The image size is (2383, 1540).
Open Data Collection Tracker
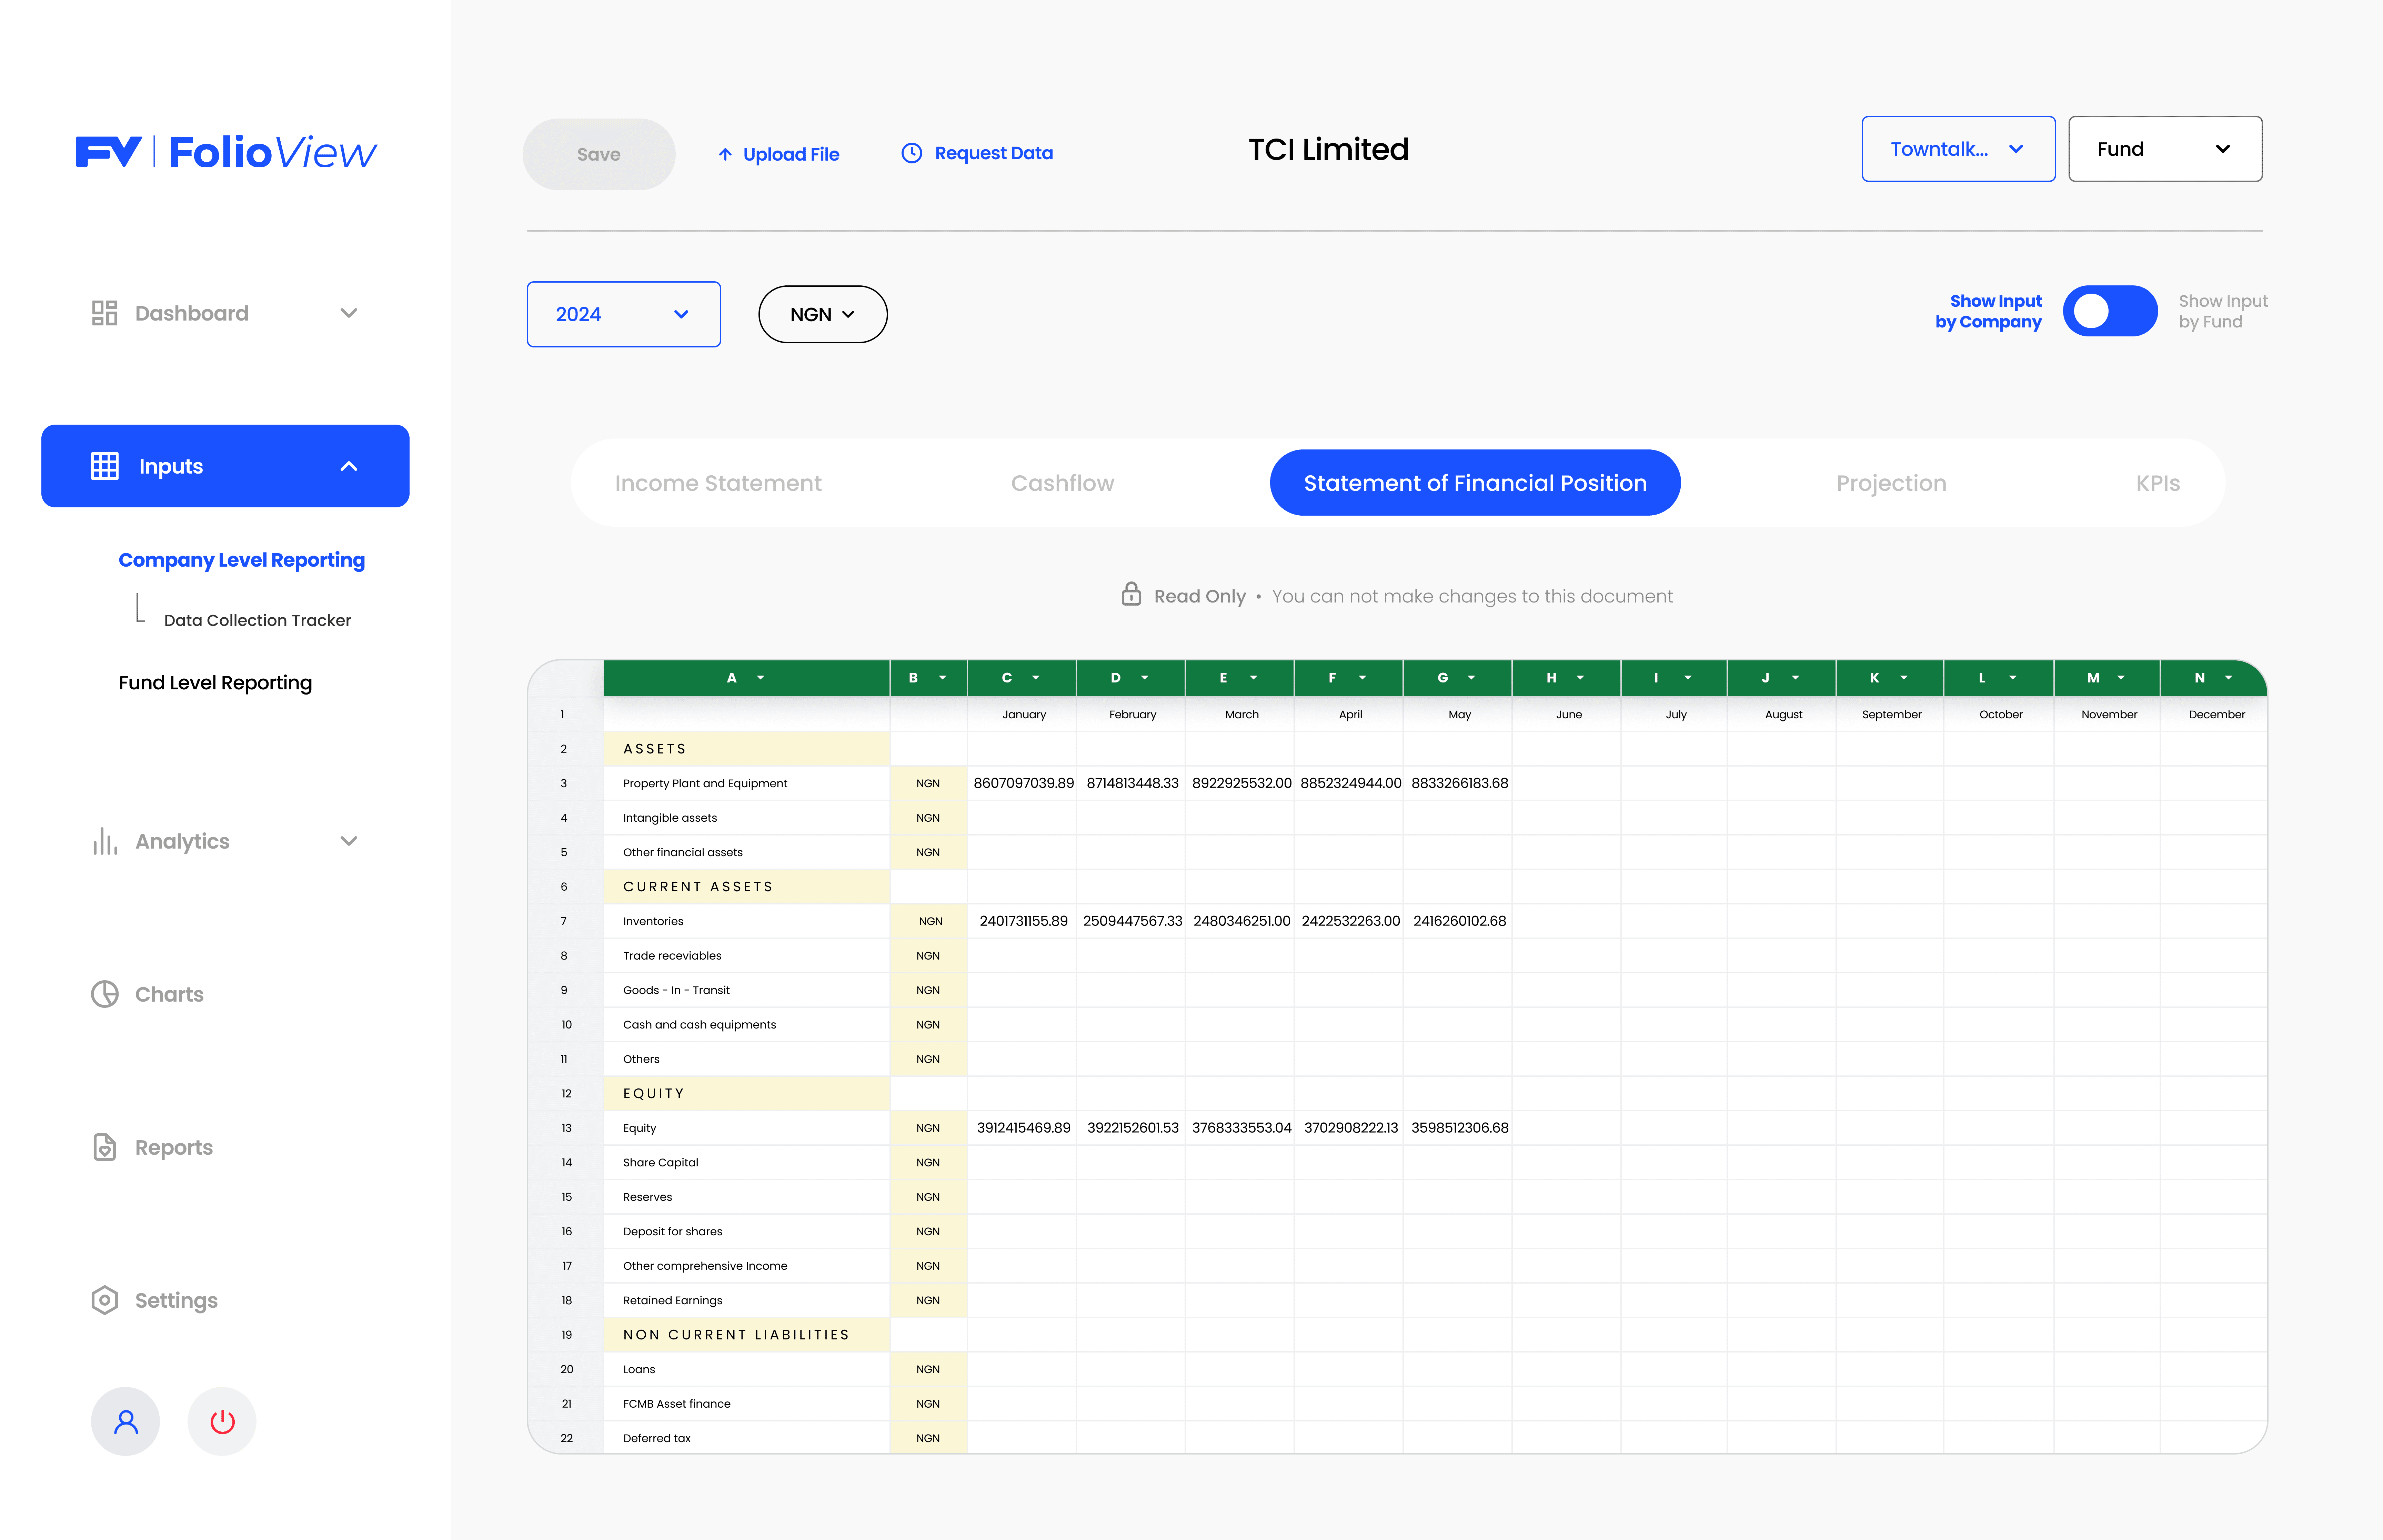coord(257,620)
